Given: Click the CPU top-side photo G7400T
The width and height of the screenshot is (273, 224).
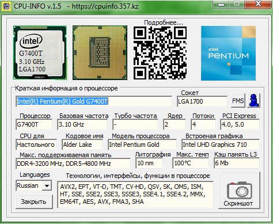Looking at the screenshot, I should [x=40, y=52].
